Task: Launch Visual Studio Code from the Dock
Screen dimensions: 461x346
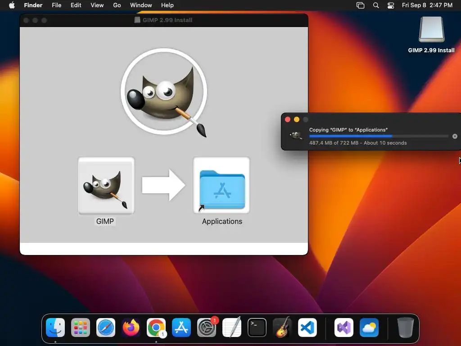Action: click(x=307, y=328)
